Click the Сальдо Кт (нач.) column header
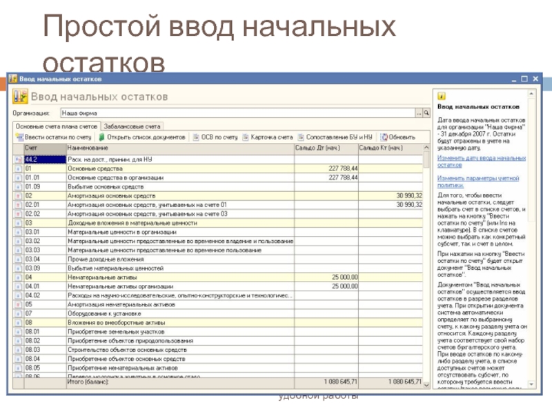This screenshot has height=414, width=552. (391, 148)
